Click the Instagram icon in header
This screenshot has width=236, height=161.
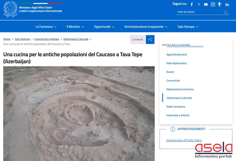point(213,4)
